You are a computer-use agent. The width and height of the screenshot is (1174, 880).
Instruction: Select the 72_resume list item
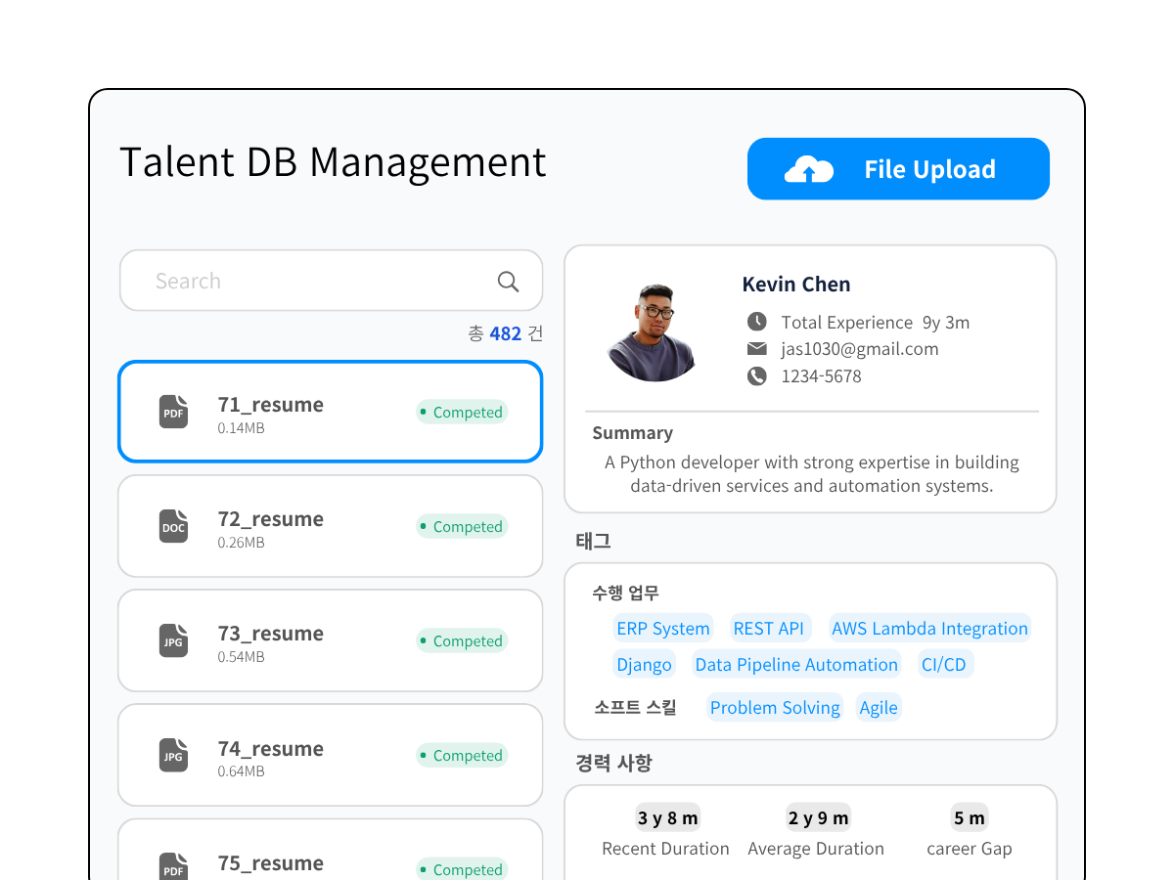pos(330,526)
